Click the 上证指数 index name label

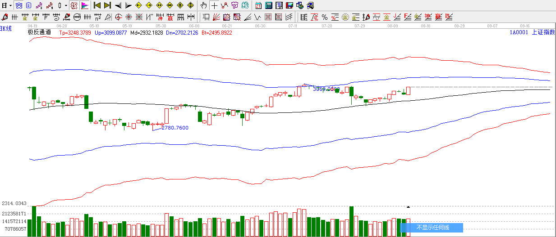[x=543, y=32]
